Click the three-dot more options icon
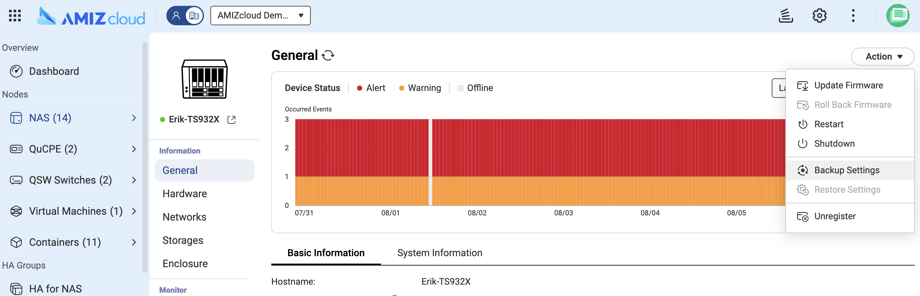The image size is (920, 296). click(853, 16)
